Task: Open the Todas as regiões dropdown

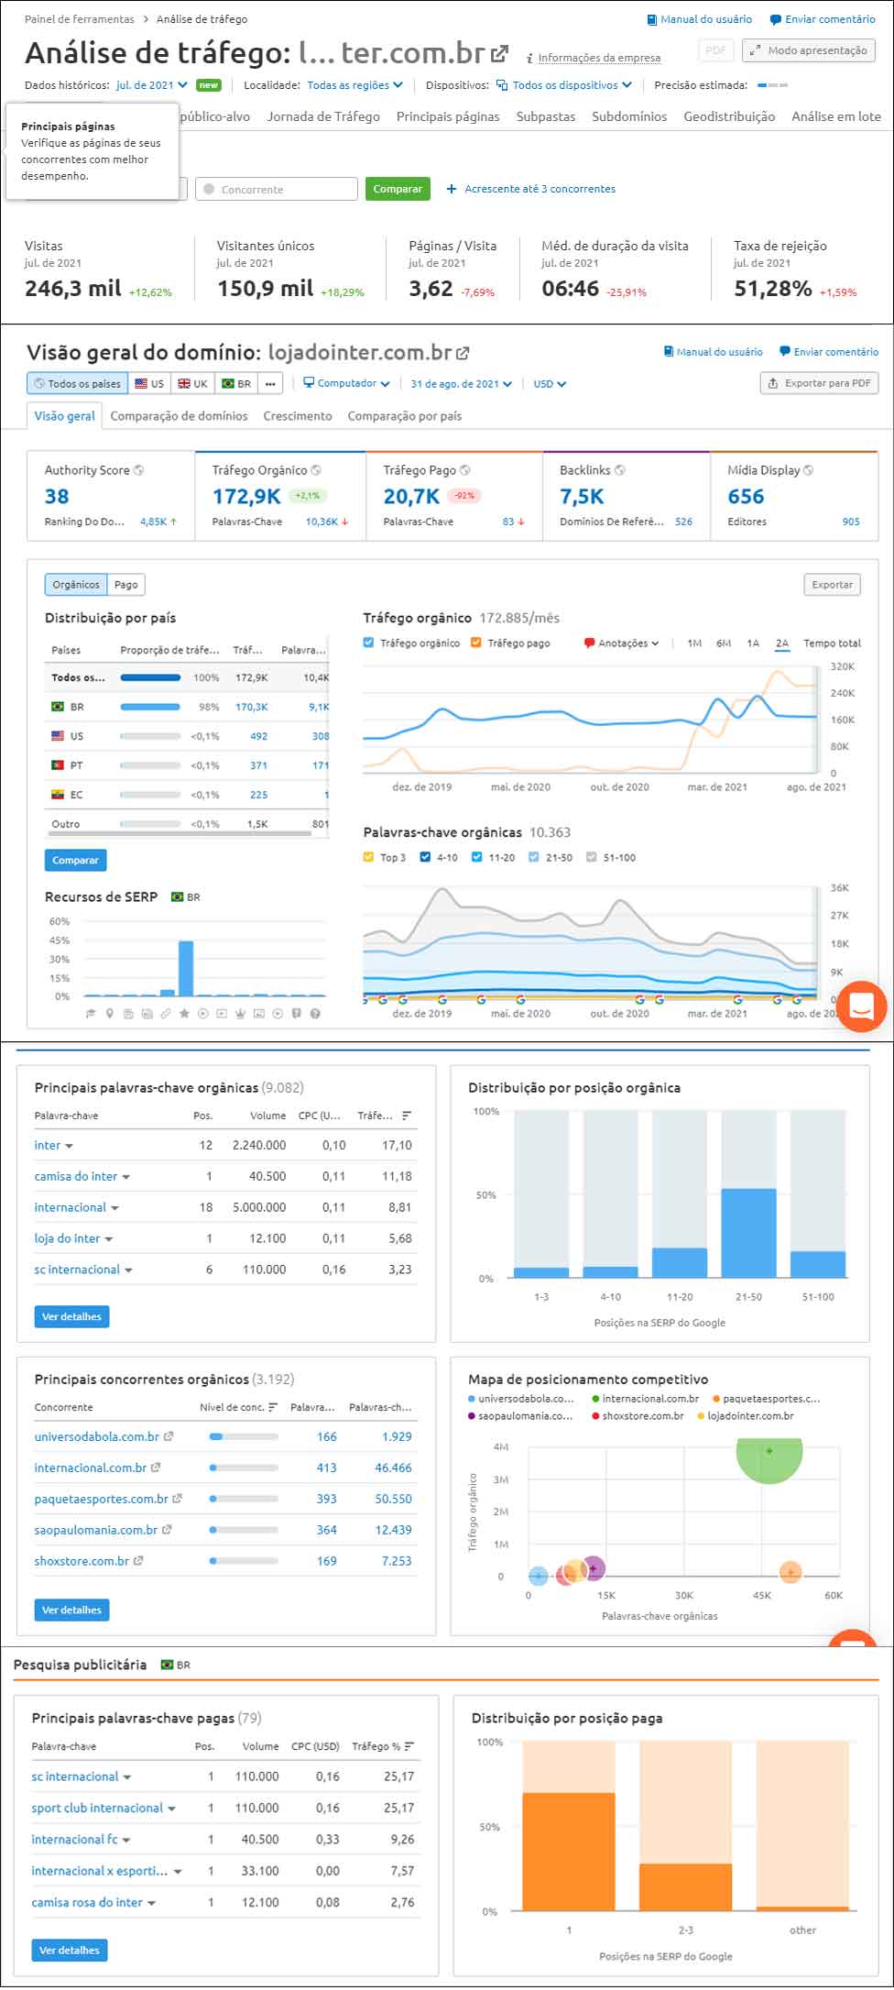Action: pyautogui.click(x=355, y=85)
